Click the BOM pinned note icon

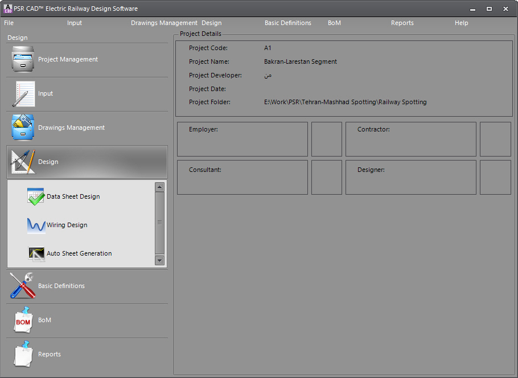pyautogui.click(x=23, y=320)
